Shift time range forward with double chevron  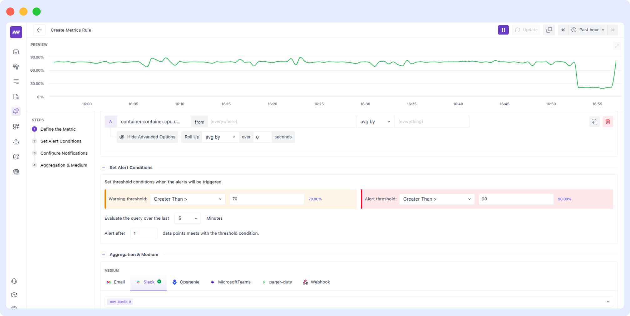pos(613,30)
